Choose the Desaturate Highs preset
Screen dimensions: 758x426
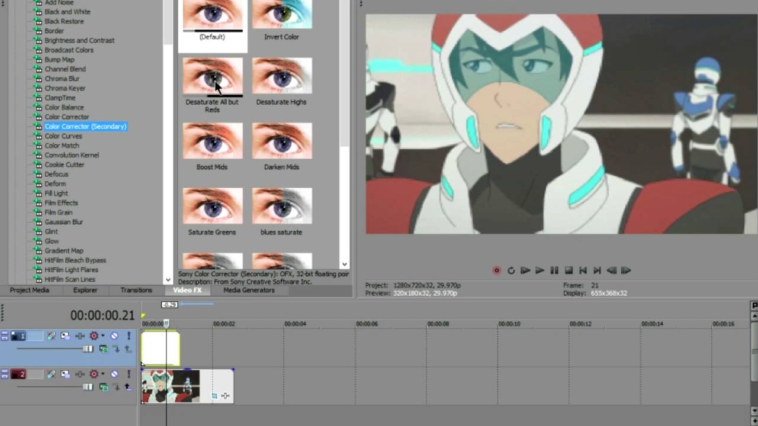point(282,76)
